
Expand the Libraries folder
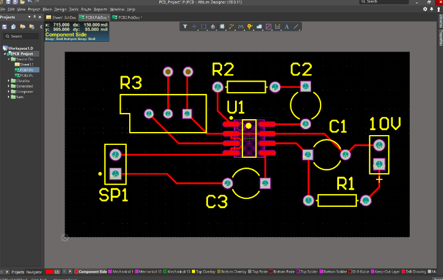point(9,81)
